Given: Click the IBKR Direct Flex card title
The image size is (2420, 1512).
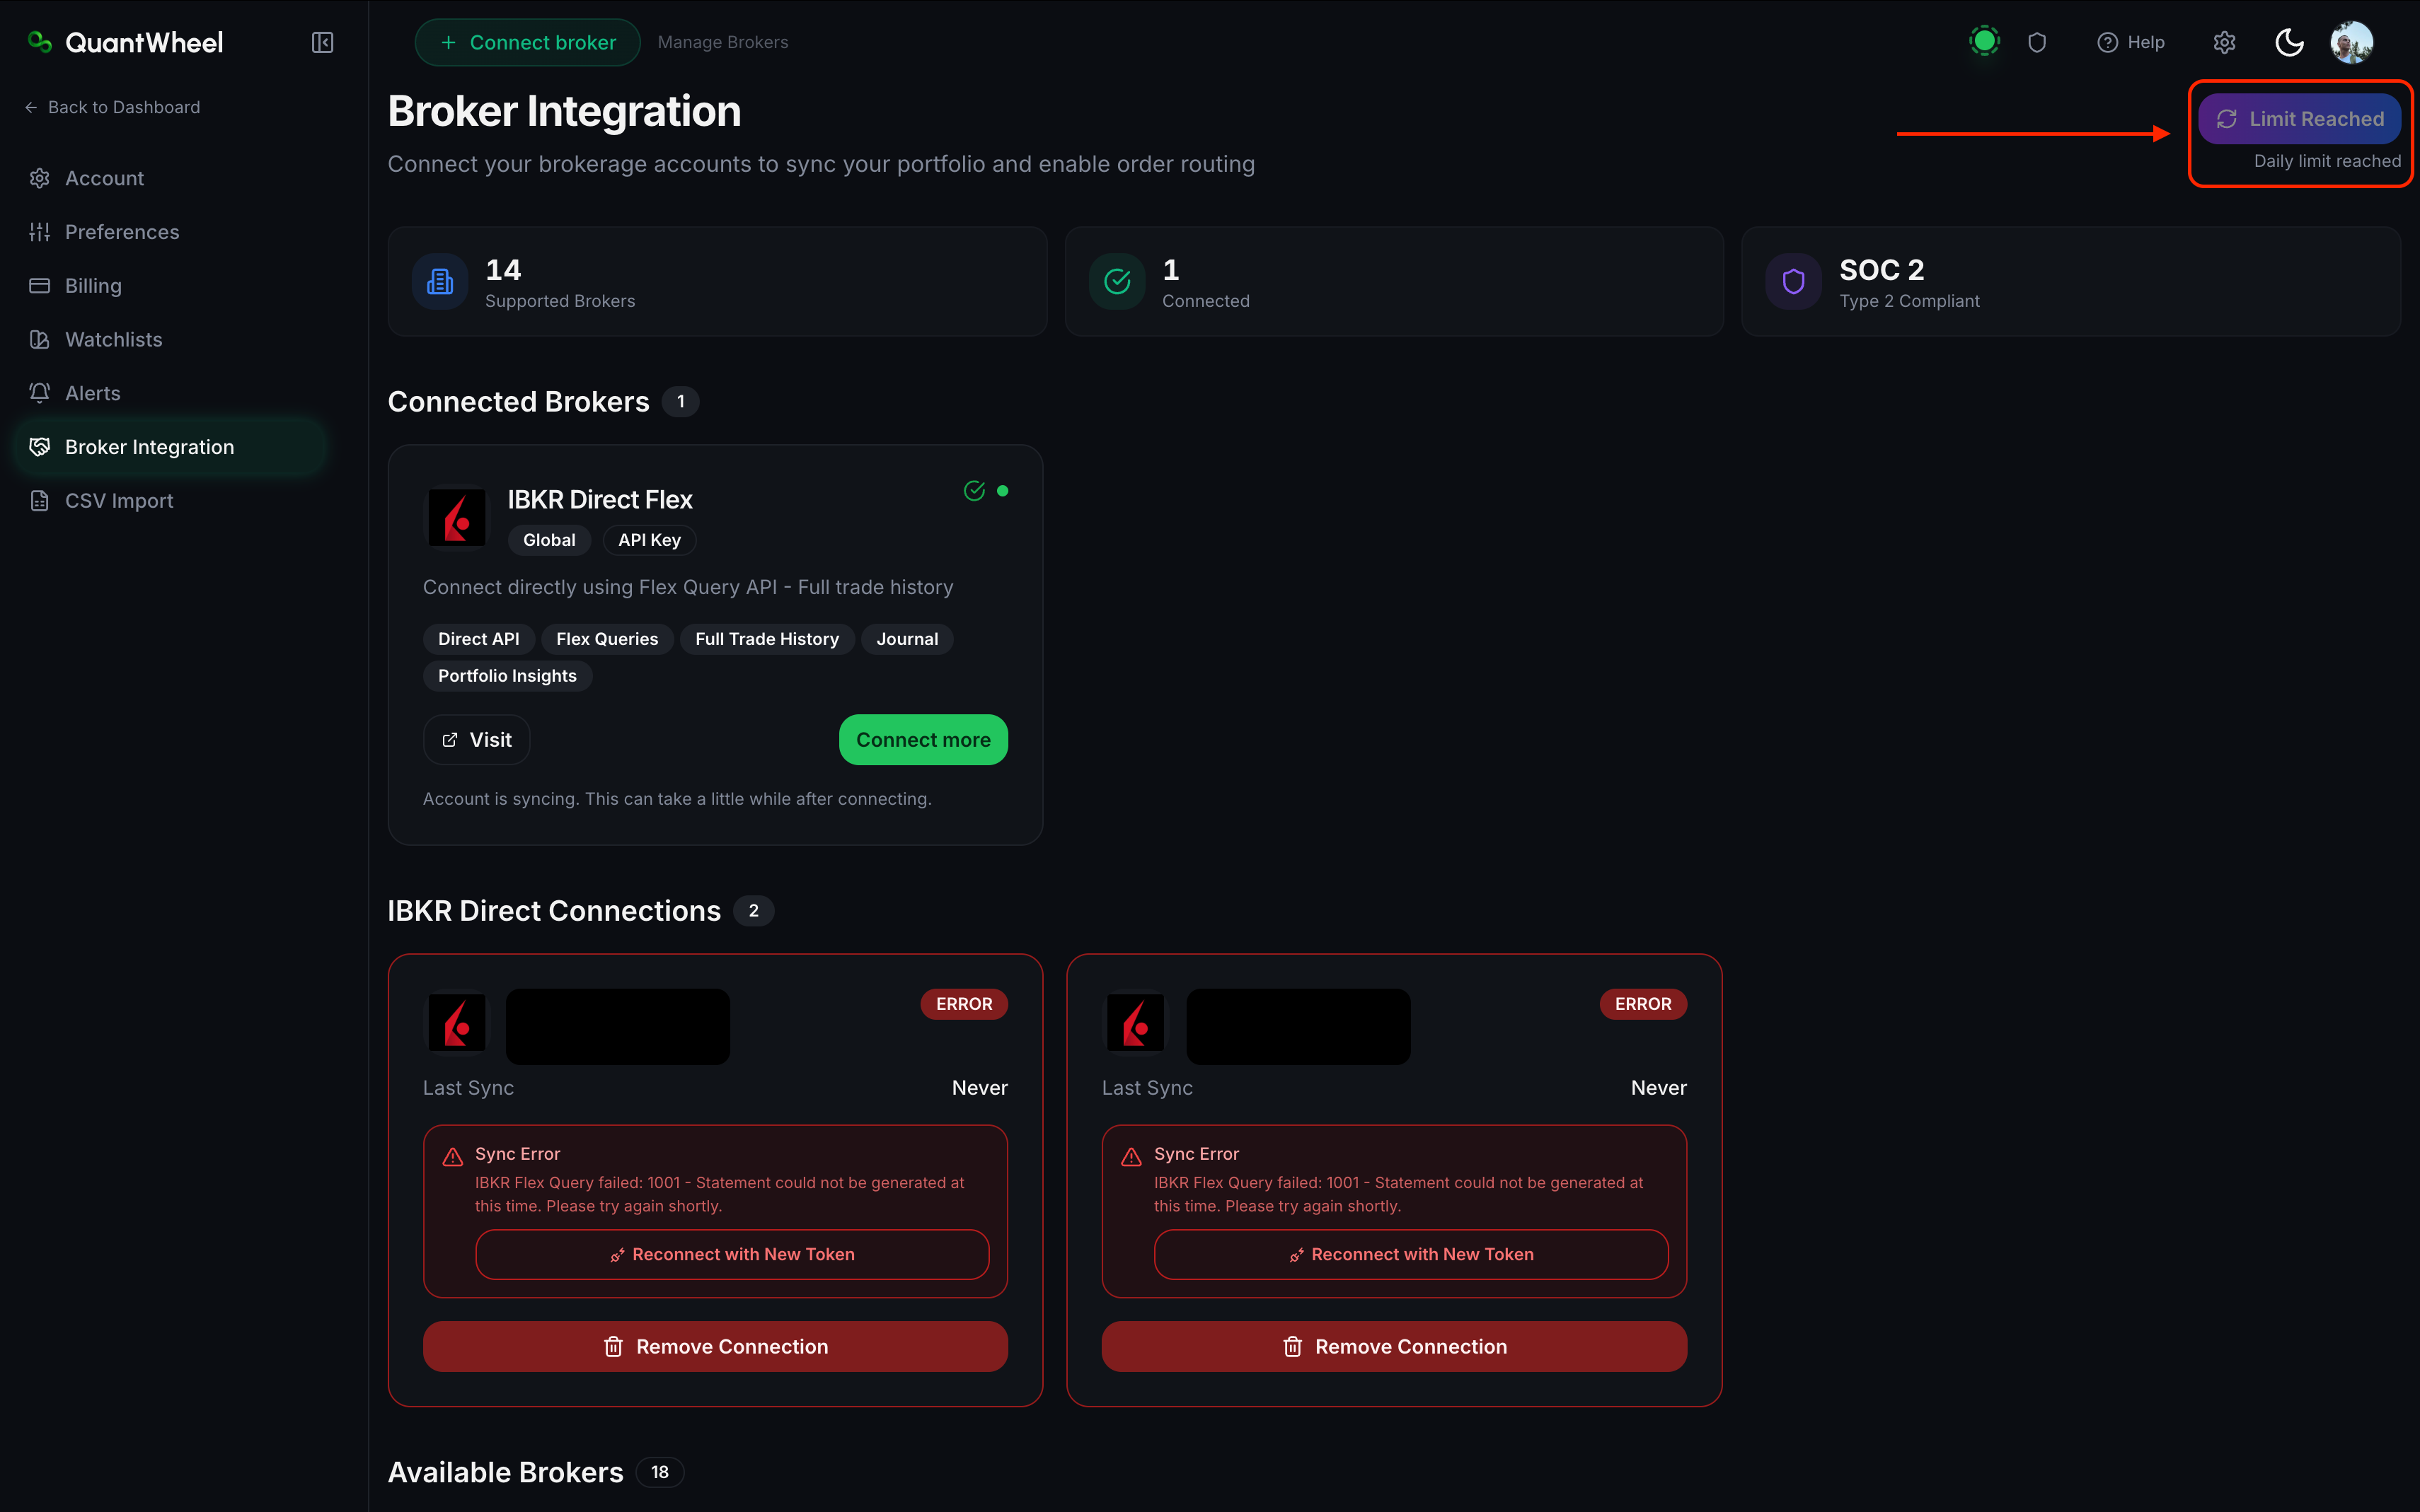Looking at the screenshot, I should [600, 499].
